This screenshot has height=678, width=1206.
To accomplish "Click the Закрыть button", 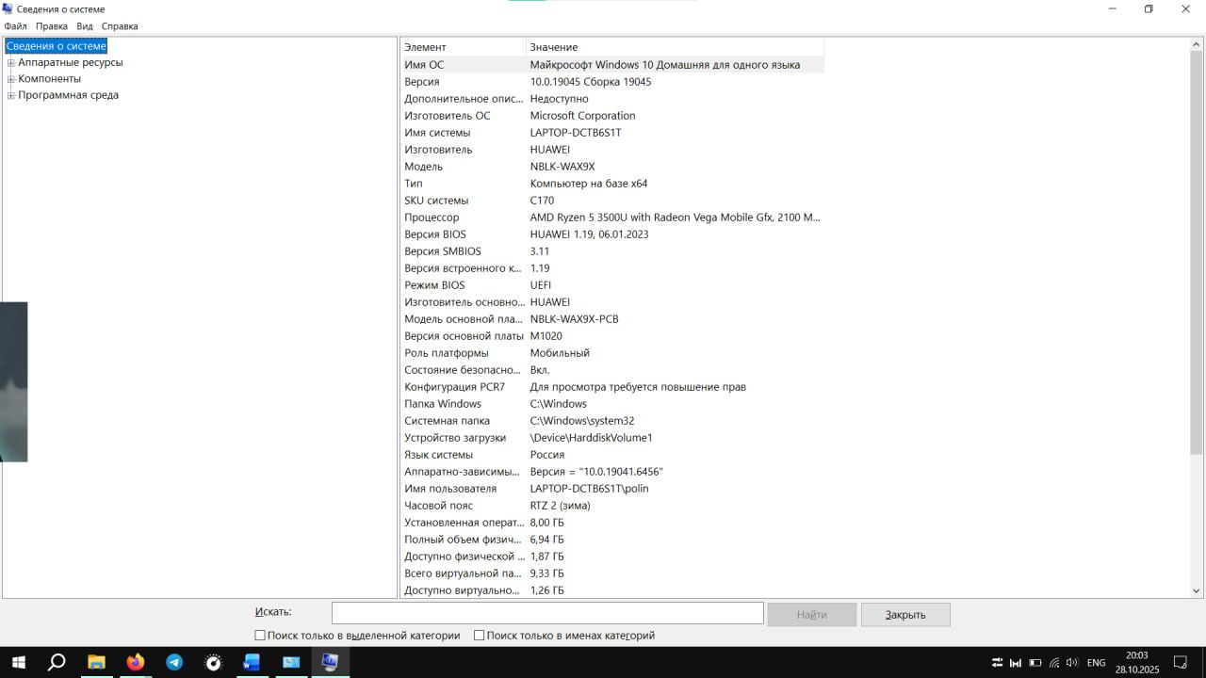I will [x=905, y=614].
